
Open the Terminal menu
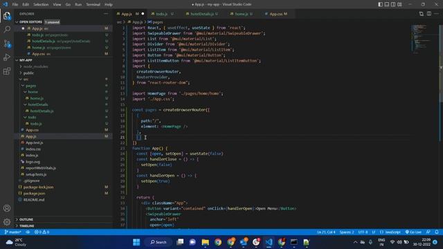click(93, 5)
